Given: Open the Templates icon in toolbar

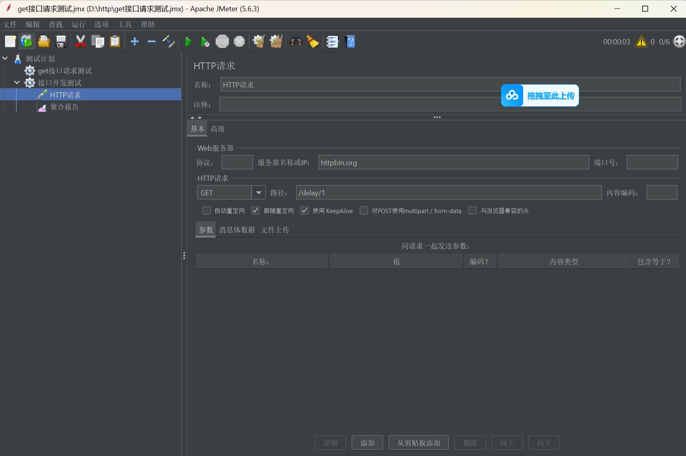Looking at the screenshot, I should pos(27,41).
